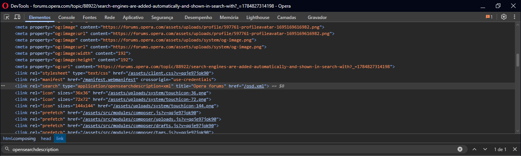Click the orange issues counter badge
The width and height of the screenshot is (521, 156).
pos(489,17)
